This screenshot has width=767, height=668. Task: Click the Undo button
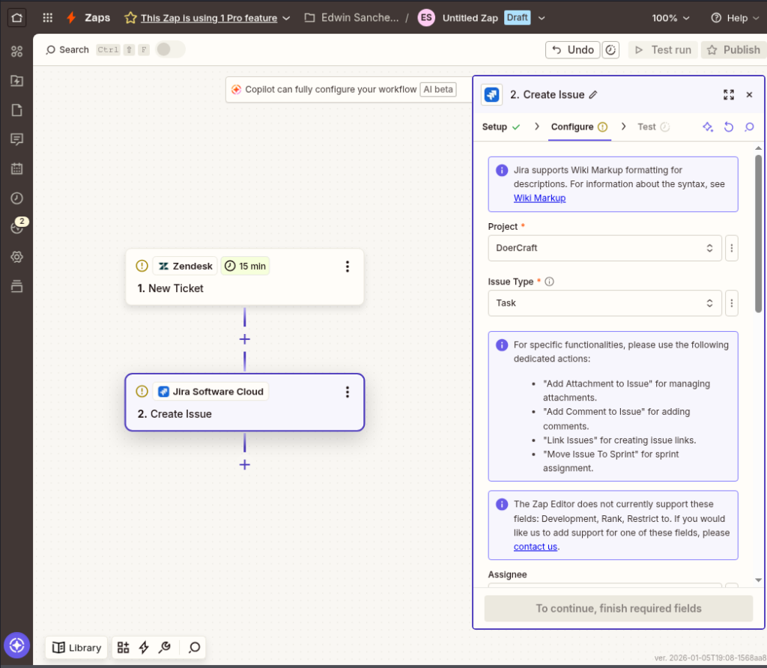pos(572,49)
